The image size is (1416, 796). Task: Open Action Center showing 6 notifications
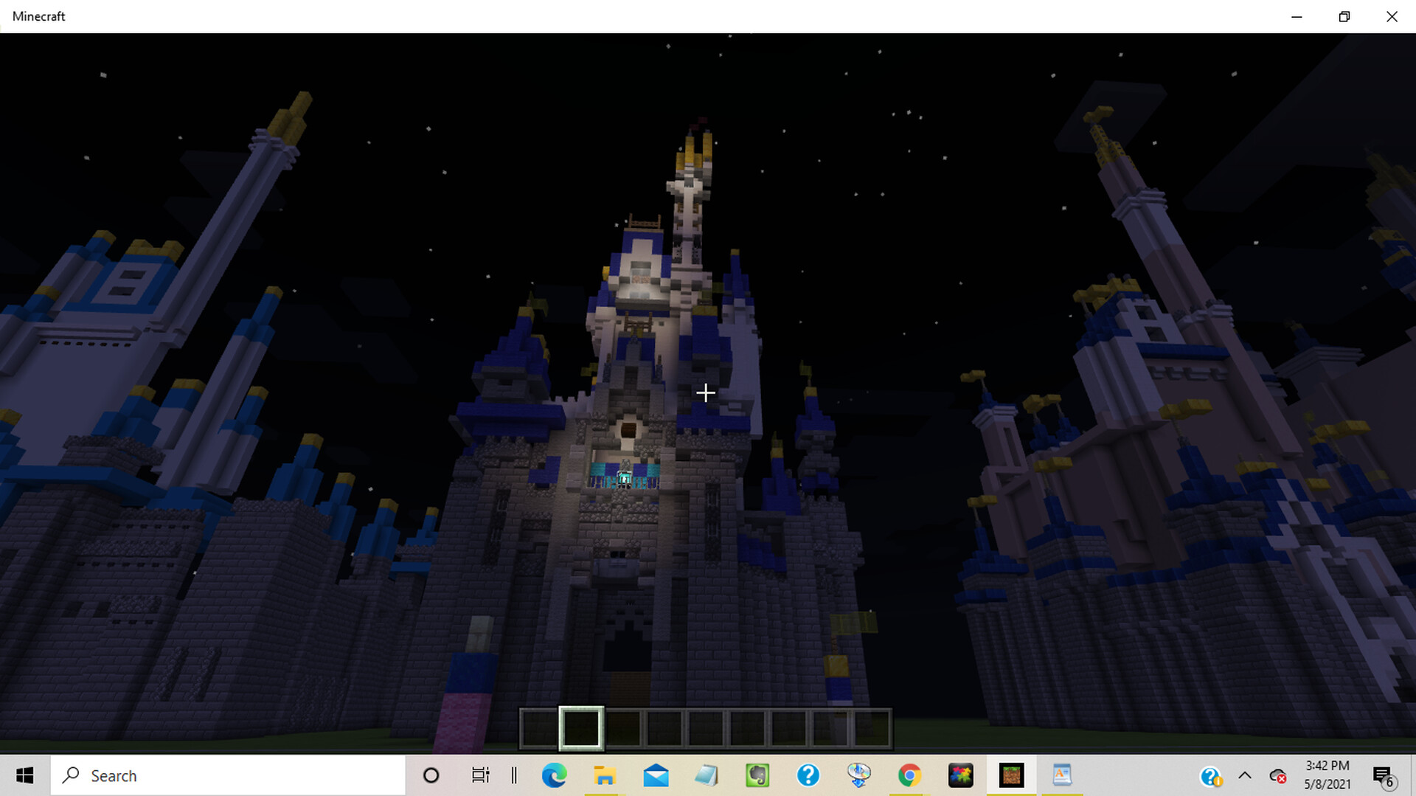coord(1384,775)
